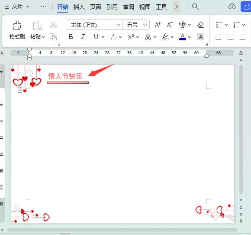Apply a bulleted list
This screenshot has height=235, width=251.
(x=219, y=25)
